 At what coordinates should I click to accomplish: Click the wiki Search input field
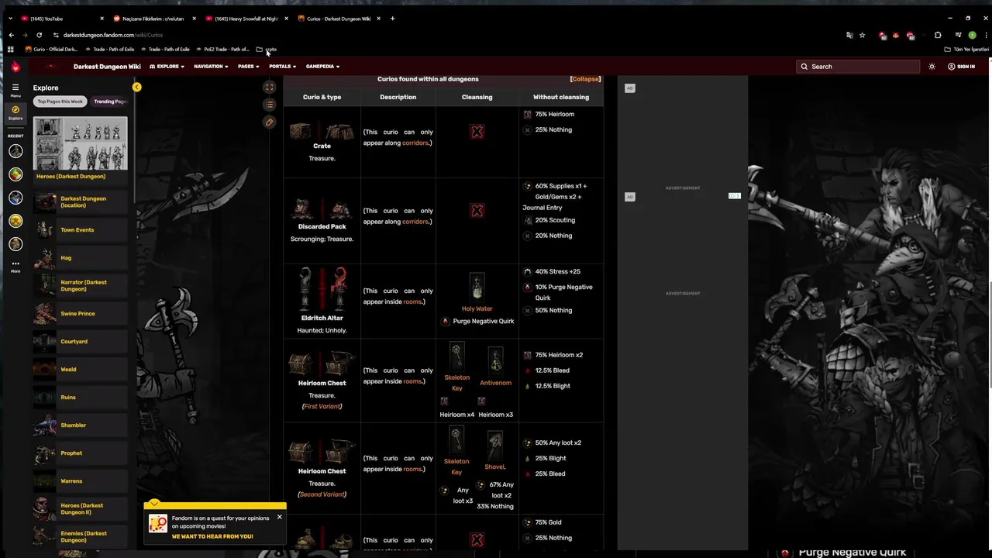pyautogui.click(x=856, y=67)
